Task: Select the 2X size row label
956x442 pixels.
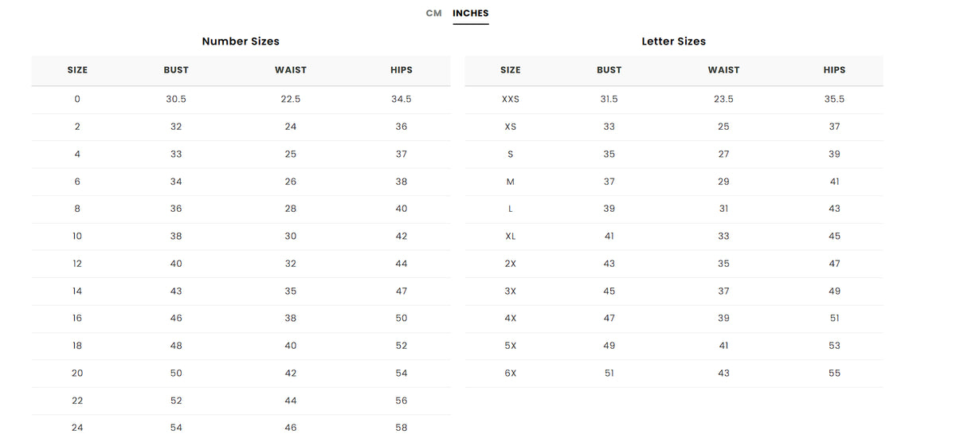Action: coord(511,264)
